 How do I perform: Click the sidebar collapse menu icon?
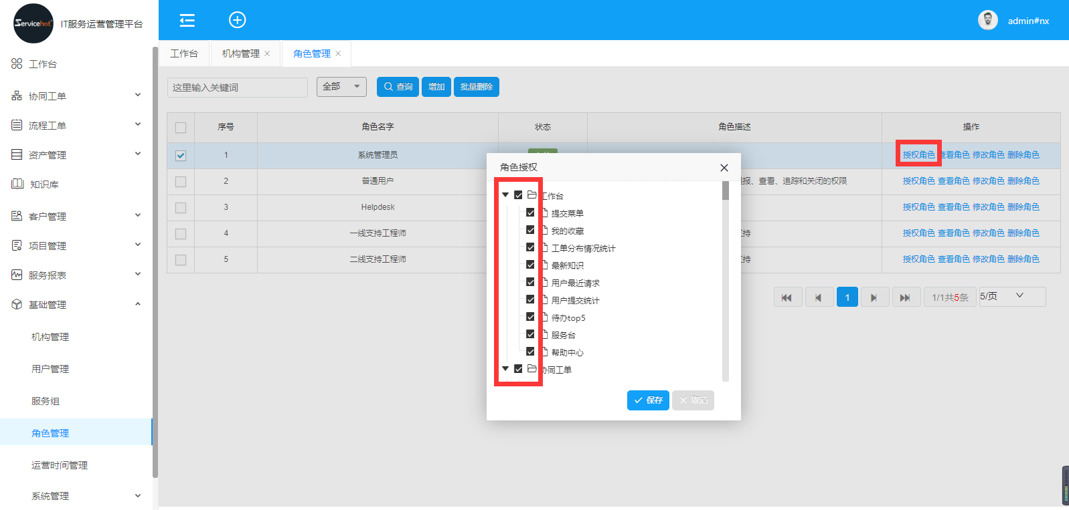pos(187,20)
